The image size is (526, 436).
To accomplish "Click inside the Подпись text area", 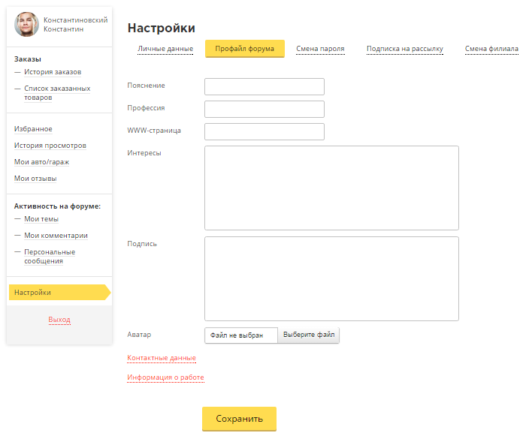I will point(331,279).
